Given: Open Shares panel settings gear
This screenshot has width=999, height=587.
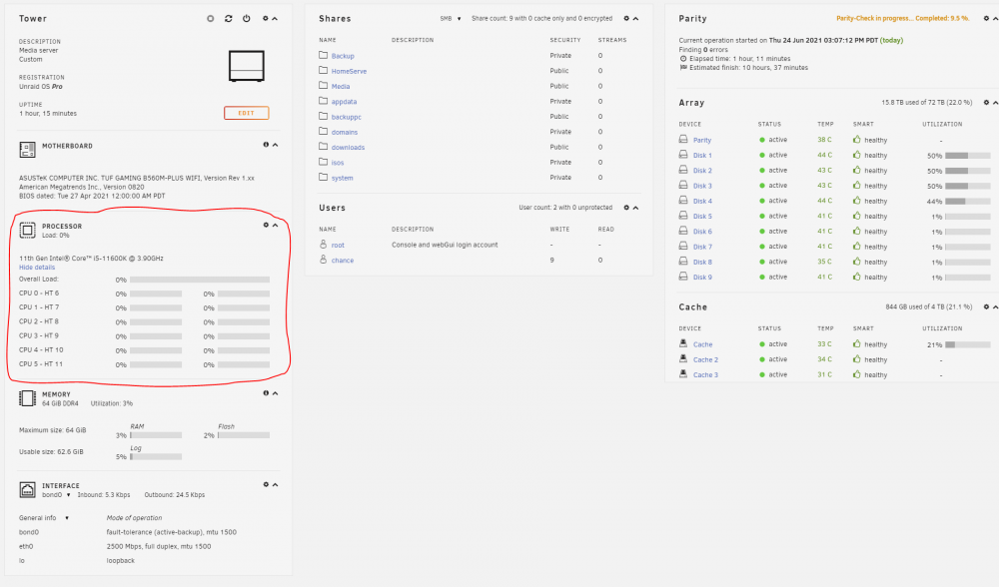Looking at the screenshot, I should (626, 18).
